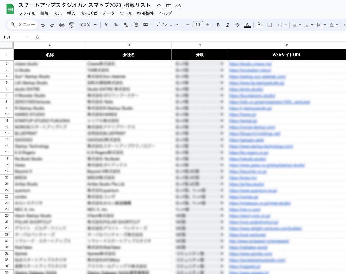
Task: Decrease font size with minus button
Action: (188, 25)
